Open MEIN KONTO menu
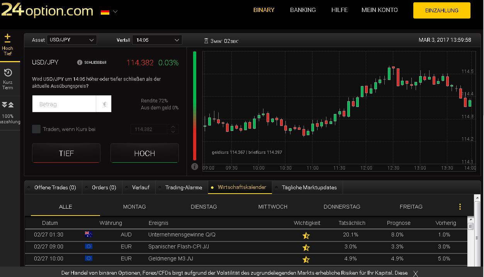Viewport: 484px width, 277px height. pos(379,10)
